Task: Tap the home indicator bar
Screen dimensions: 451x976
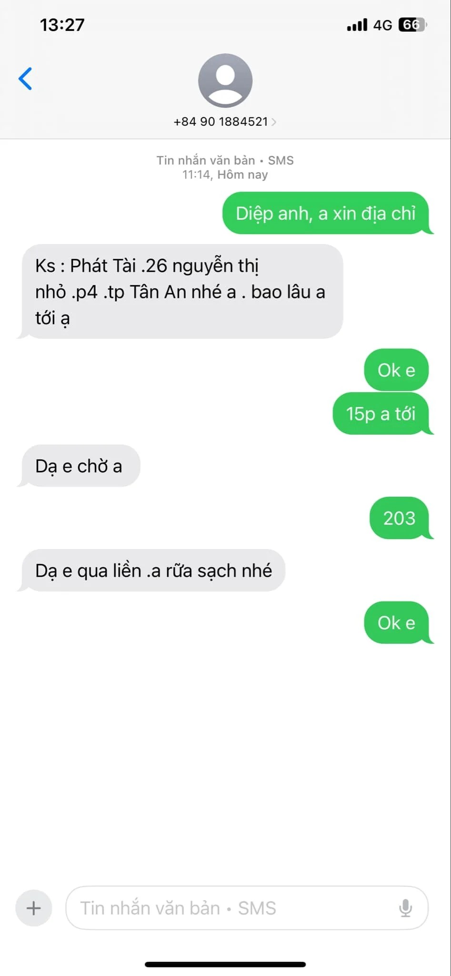Action: [x=225, y=964]
